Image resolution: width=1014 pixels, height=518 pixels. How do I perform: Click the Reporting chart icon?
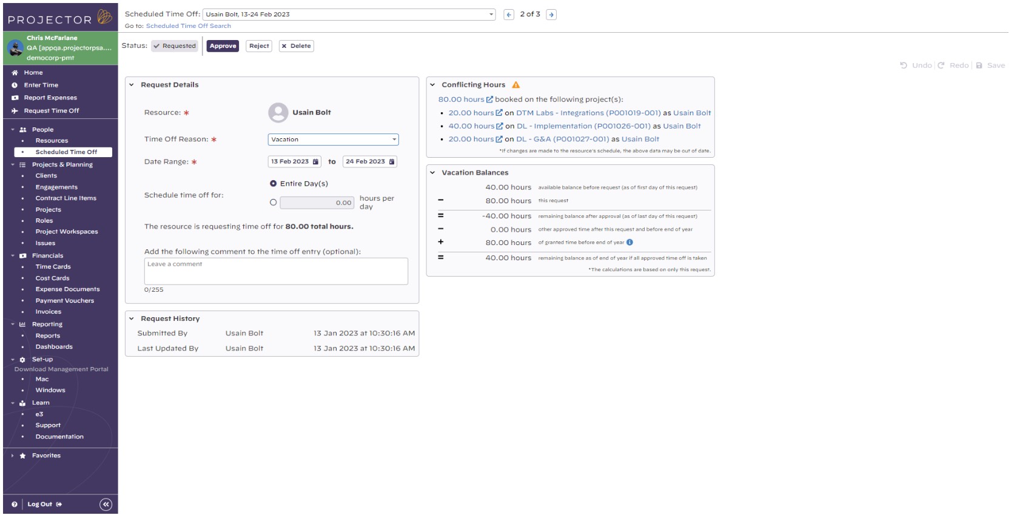[23, 325]
